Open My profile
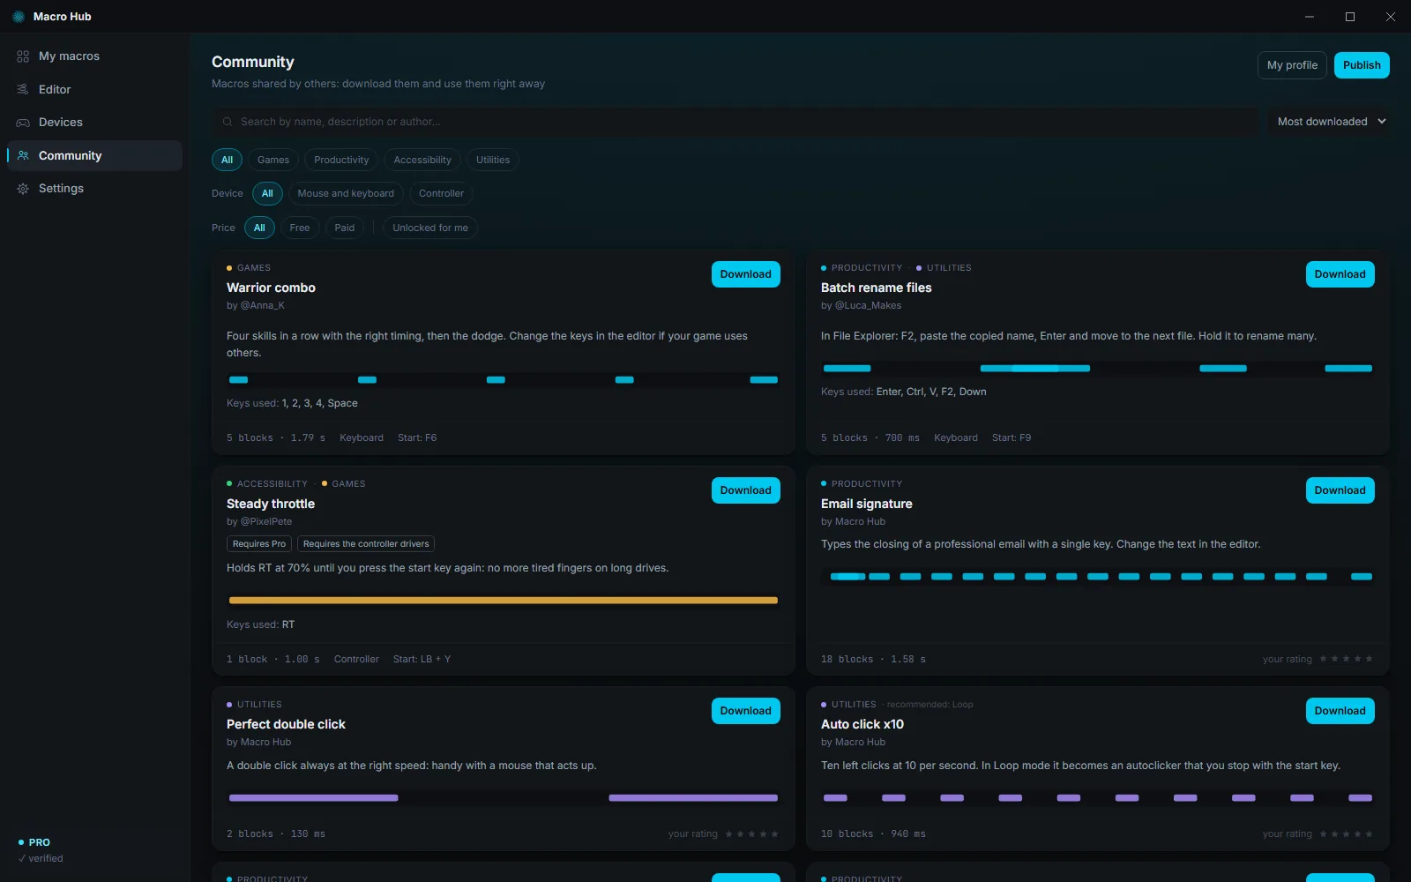The height and width of the screenshot is (882, 1411). [1292, 65]
